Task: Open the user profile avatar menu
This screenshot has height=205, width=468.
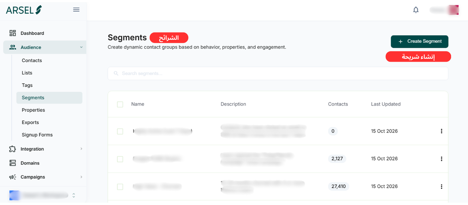Action: tap(454, 10)
